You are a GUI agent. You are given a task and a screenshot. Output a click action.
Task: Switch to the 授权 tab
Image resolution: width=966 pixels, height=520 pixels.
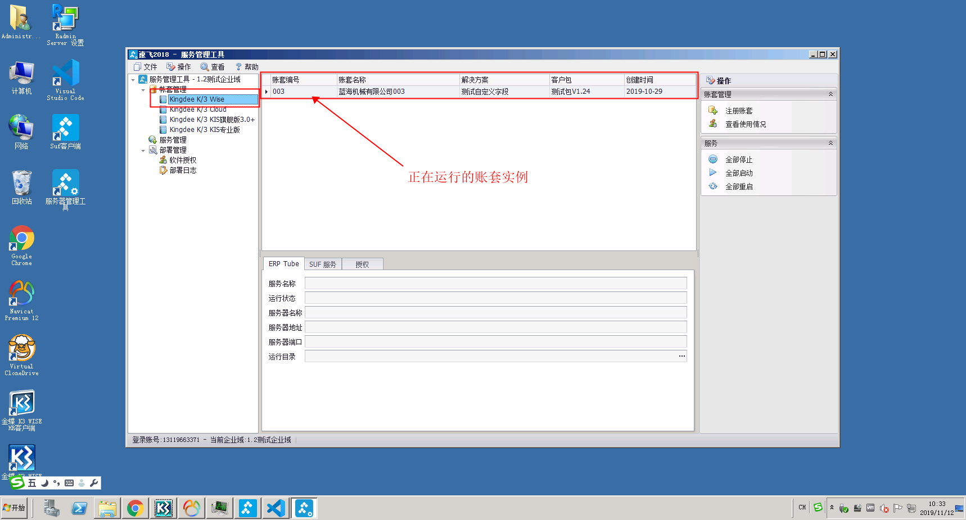click(x=362, y=264)
